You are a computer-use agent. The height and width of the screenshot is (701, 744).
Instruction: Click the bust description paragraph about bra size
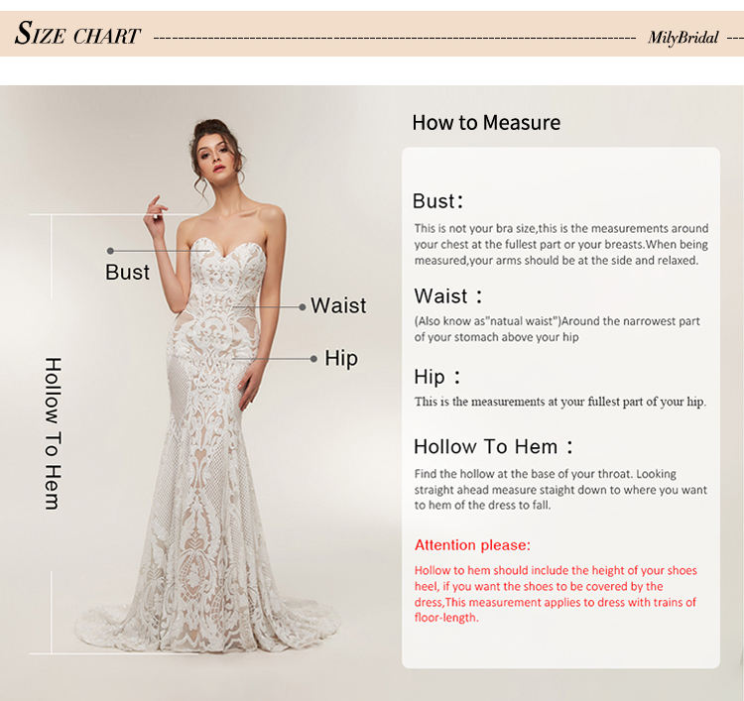tap(561, 244)
